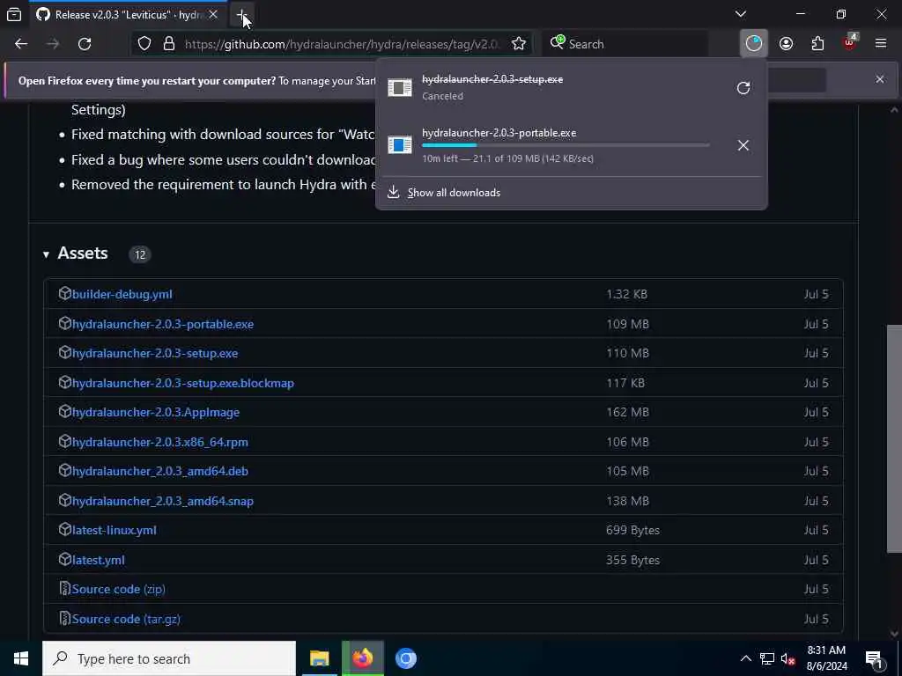Open latest.yml asset
Viewport: 902px width, 676px height.
click(x=99, y=561)
